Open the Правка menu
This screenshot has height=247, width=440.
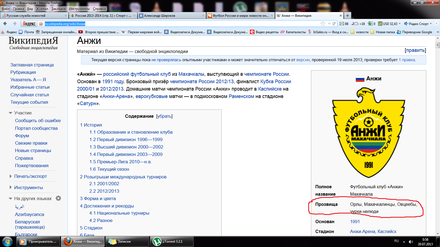pyautogui.click(x=18, y=9)
